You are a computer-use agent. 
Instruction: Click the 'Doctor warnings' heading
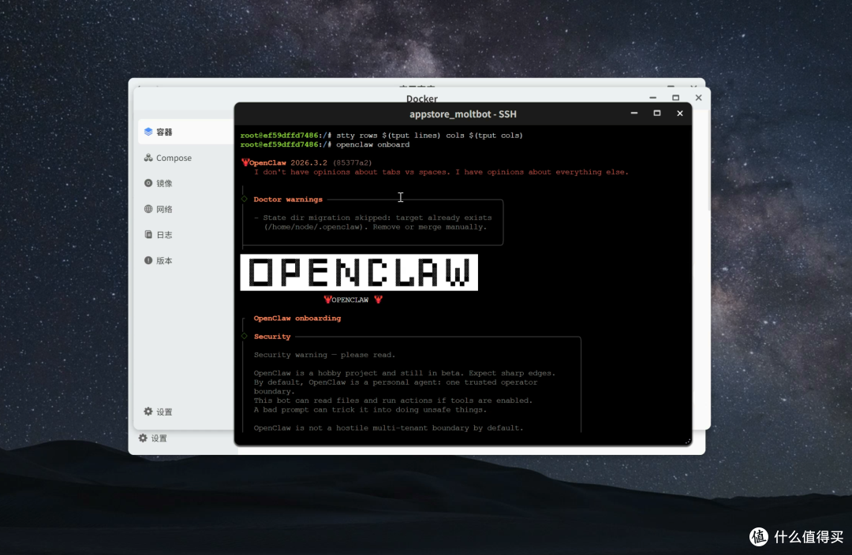click(288, 199)
